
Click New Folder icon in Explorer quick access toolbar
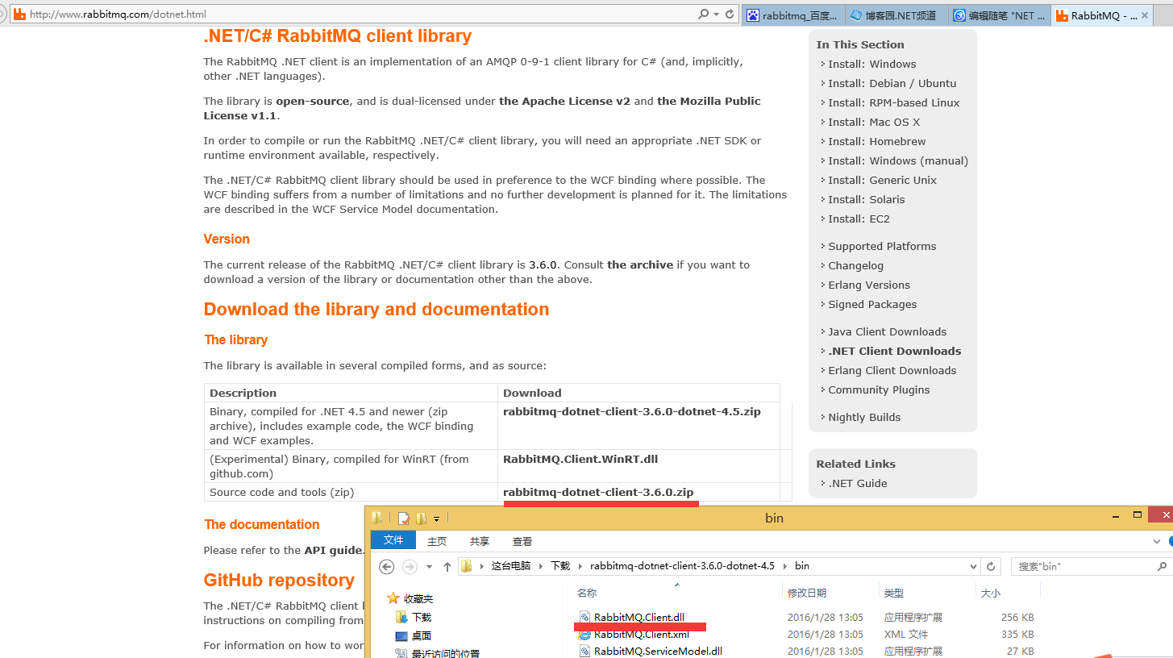pos(421,518)
